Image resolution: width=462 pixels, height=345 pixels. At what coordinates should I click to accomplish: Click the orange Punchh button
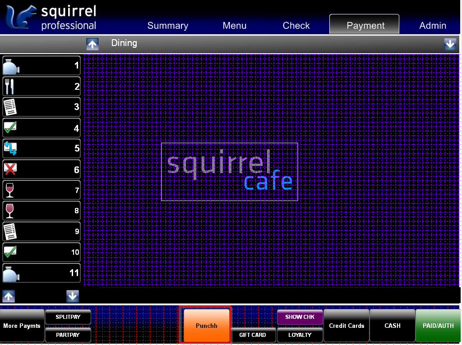point(207,326)
